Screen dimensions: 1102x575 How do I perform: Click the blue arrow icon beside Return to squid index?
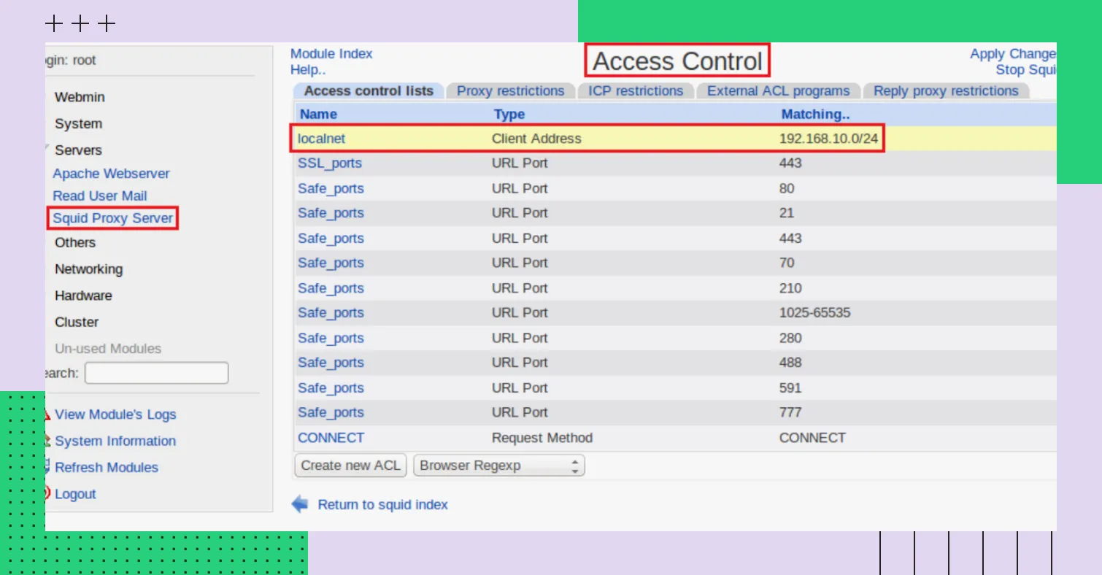tap(300, 504)
